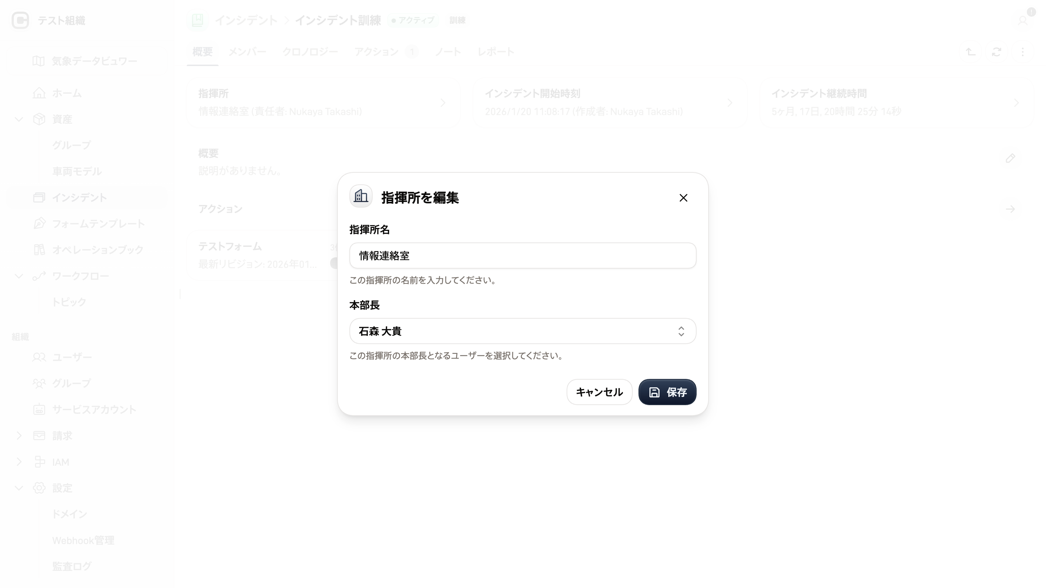This screenshot has height=588, width=1046.
Task: Open the インシデント開始時刻 card chevron
Action: [x=730, y=103]
